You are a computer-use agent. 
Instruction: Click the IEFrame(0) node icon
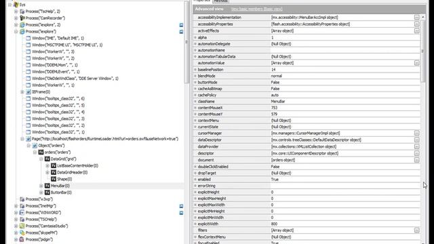(28, 92)
